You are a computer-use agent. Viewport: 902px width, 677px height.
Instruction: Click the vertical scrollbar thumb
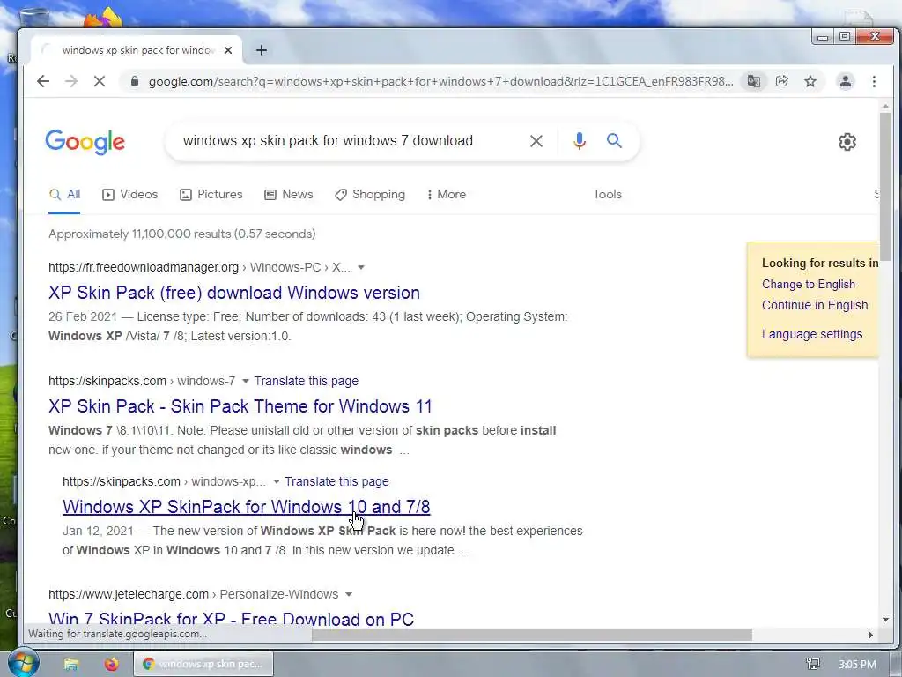pyautogui.click(x=885, y=186)
